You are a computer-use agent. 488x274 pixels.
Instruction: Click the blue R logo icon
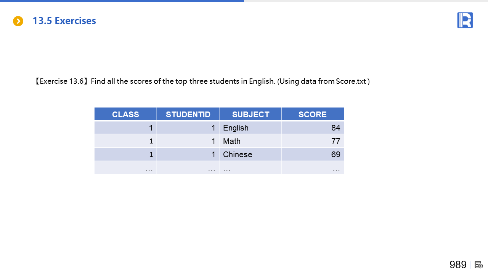pos(465,20)
